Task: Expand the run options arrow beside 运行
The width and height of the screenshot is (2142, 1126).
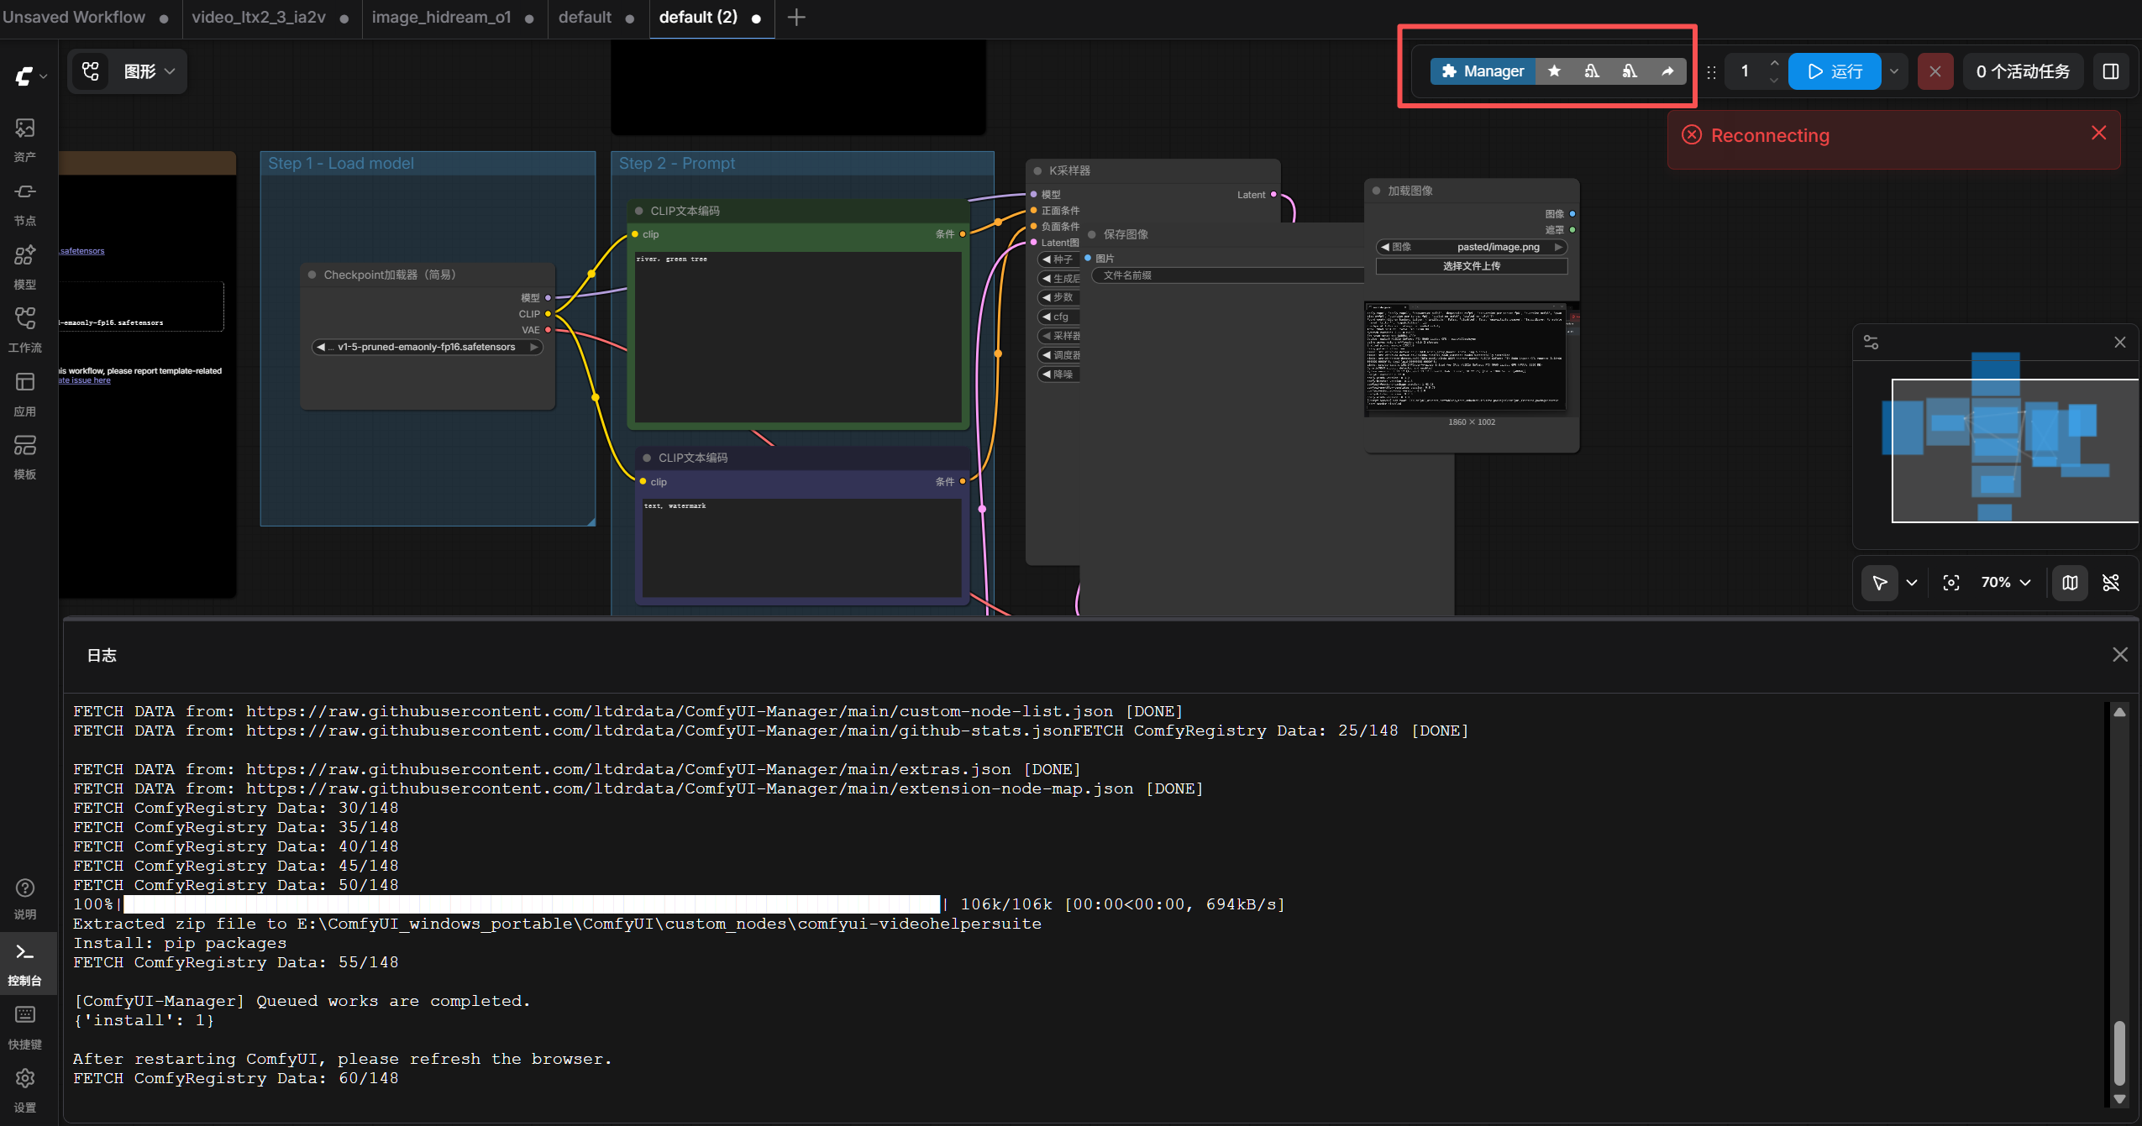Action: (x=1894, y=71)
